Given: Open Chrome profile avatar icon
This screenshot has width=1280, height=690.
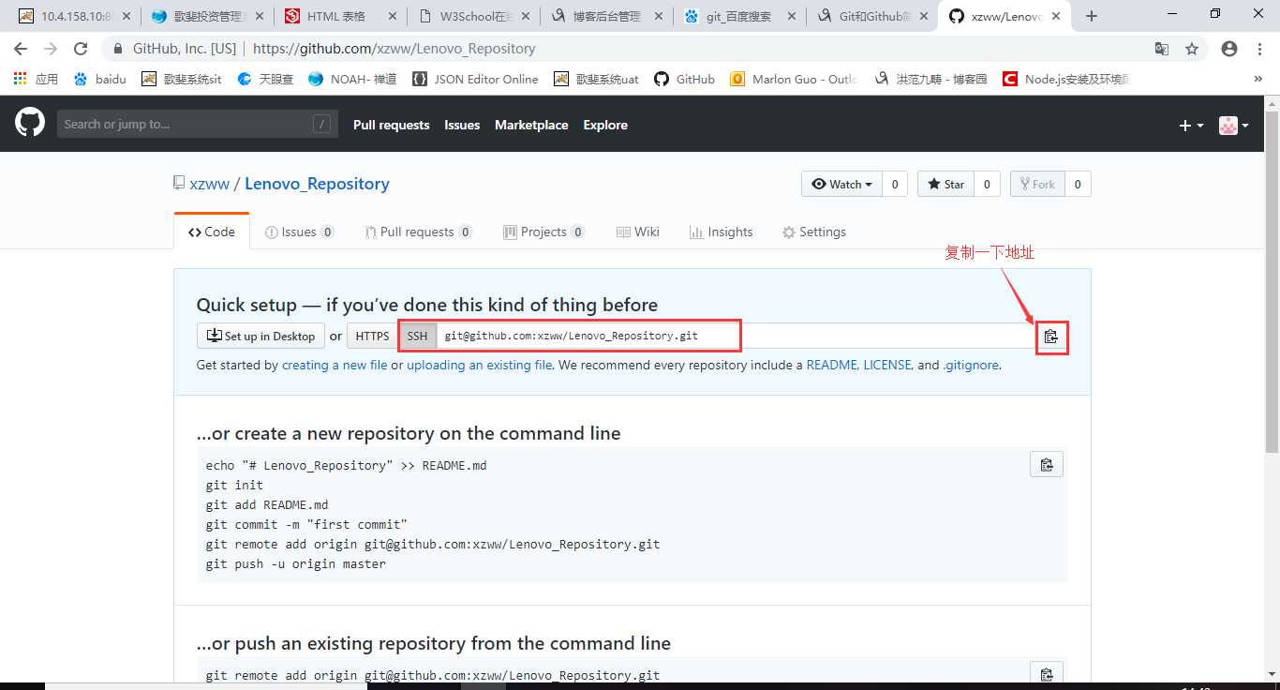Looking at the screenshot, I should [1229, 49].
